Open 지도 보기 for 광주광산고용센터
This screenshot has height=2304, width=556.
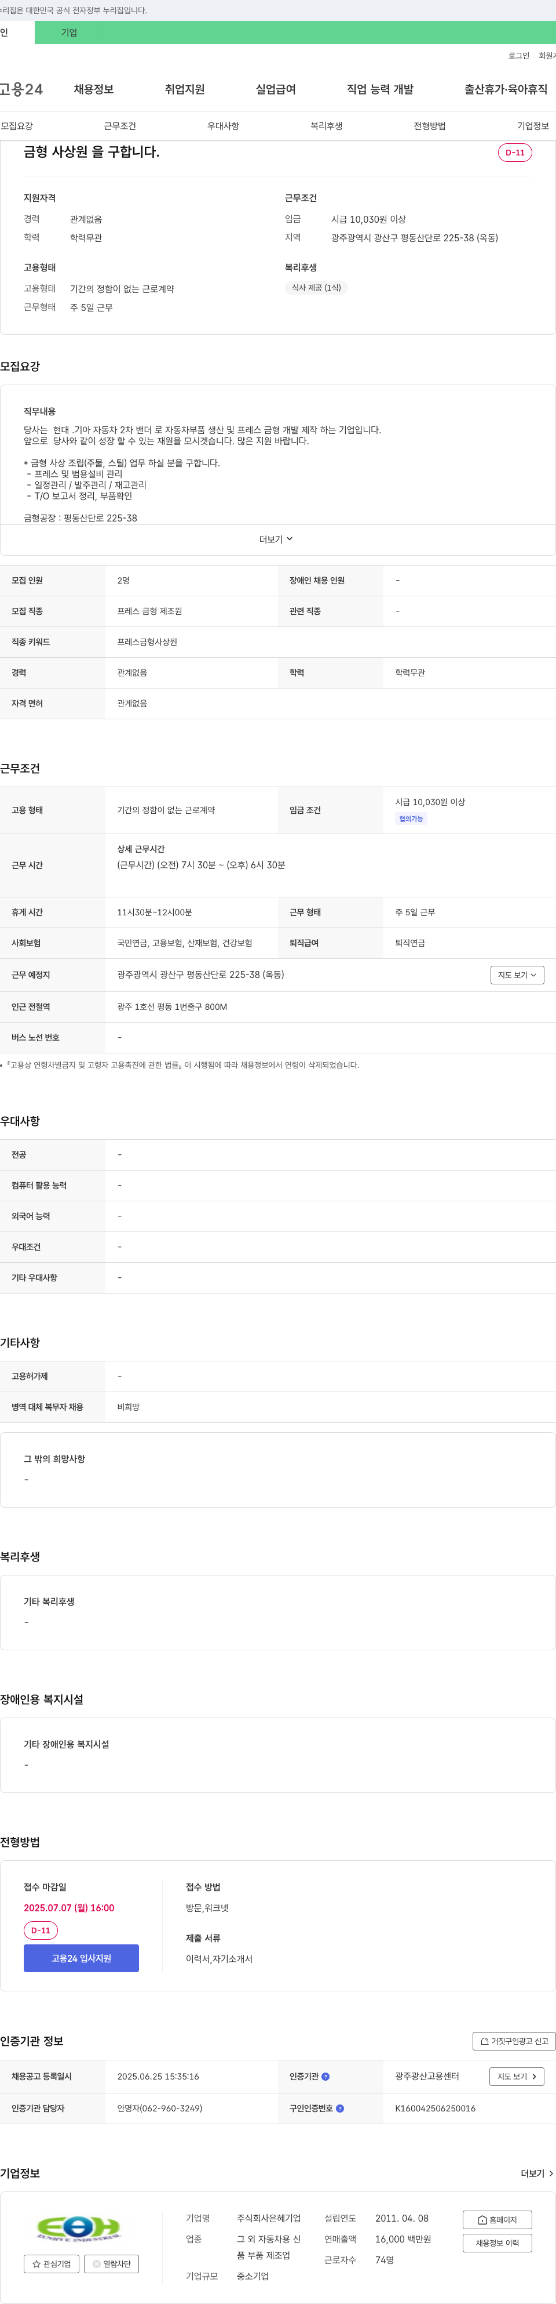(x=517, y=2076)
